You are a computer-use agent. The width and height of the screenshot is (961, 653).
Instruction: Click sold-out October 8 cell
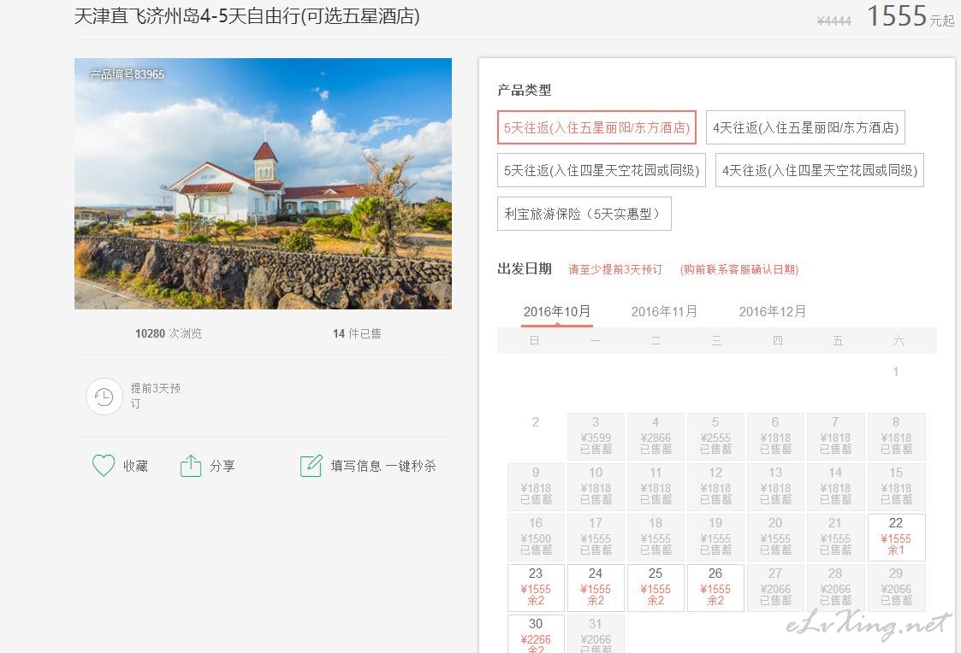[896, 437]
